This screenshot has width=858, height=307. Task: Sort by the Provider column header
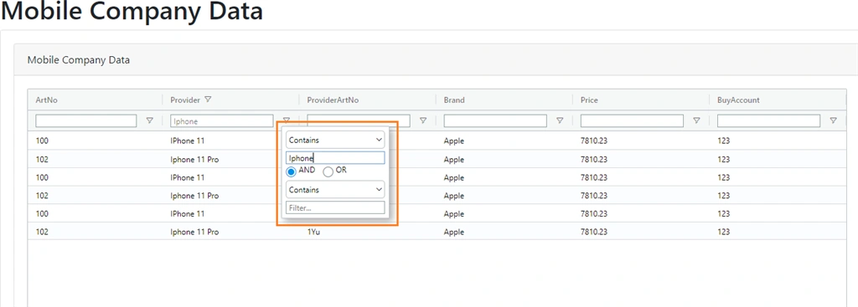[185, 100]
